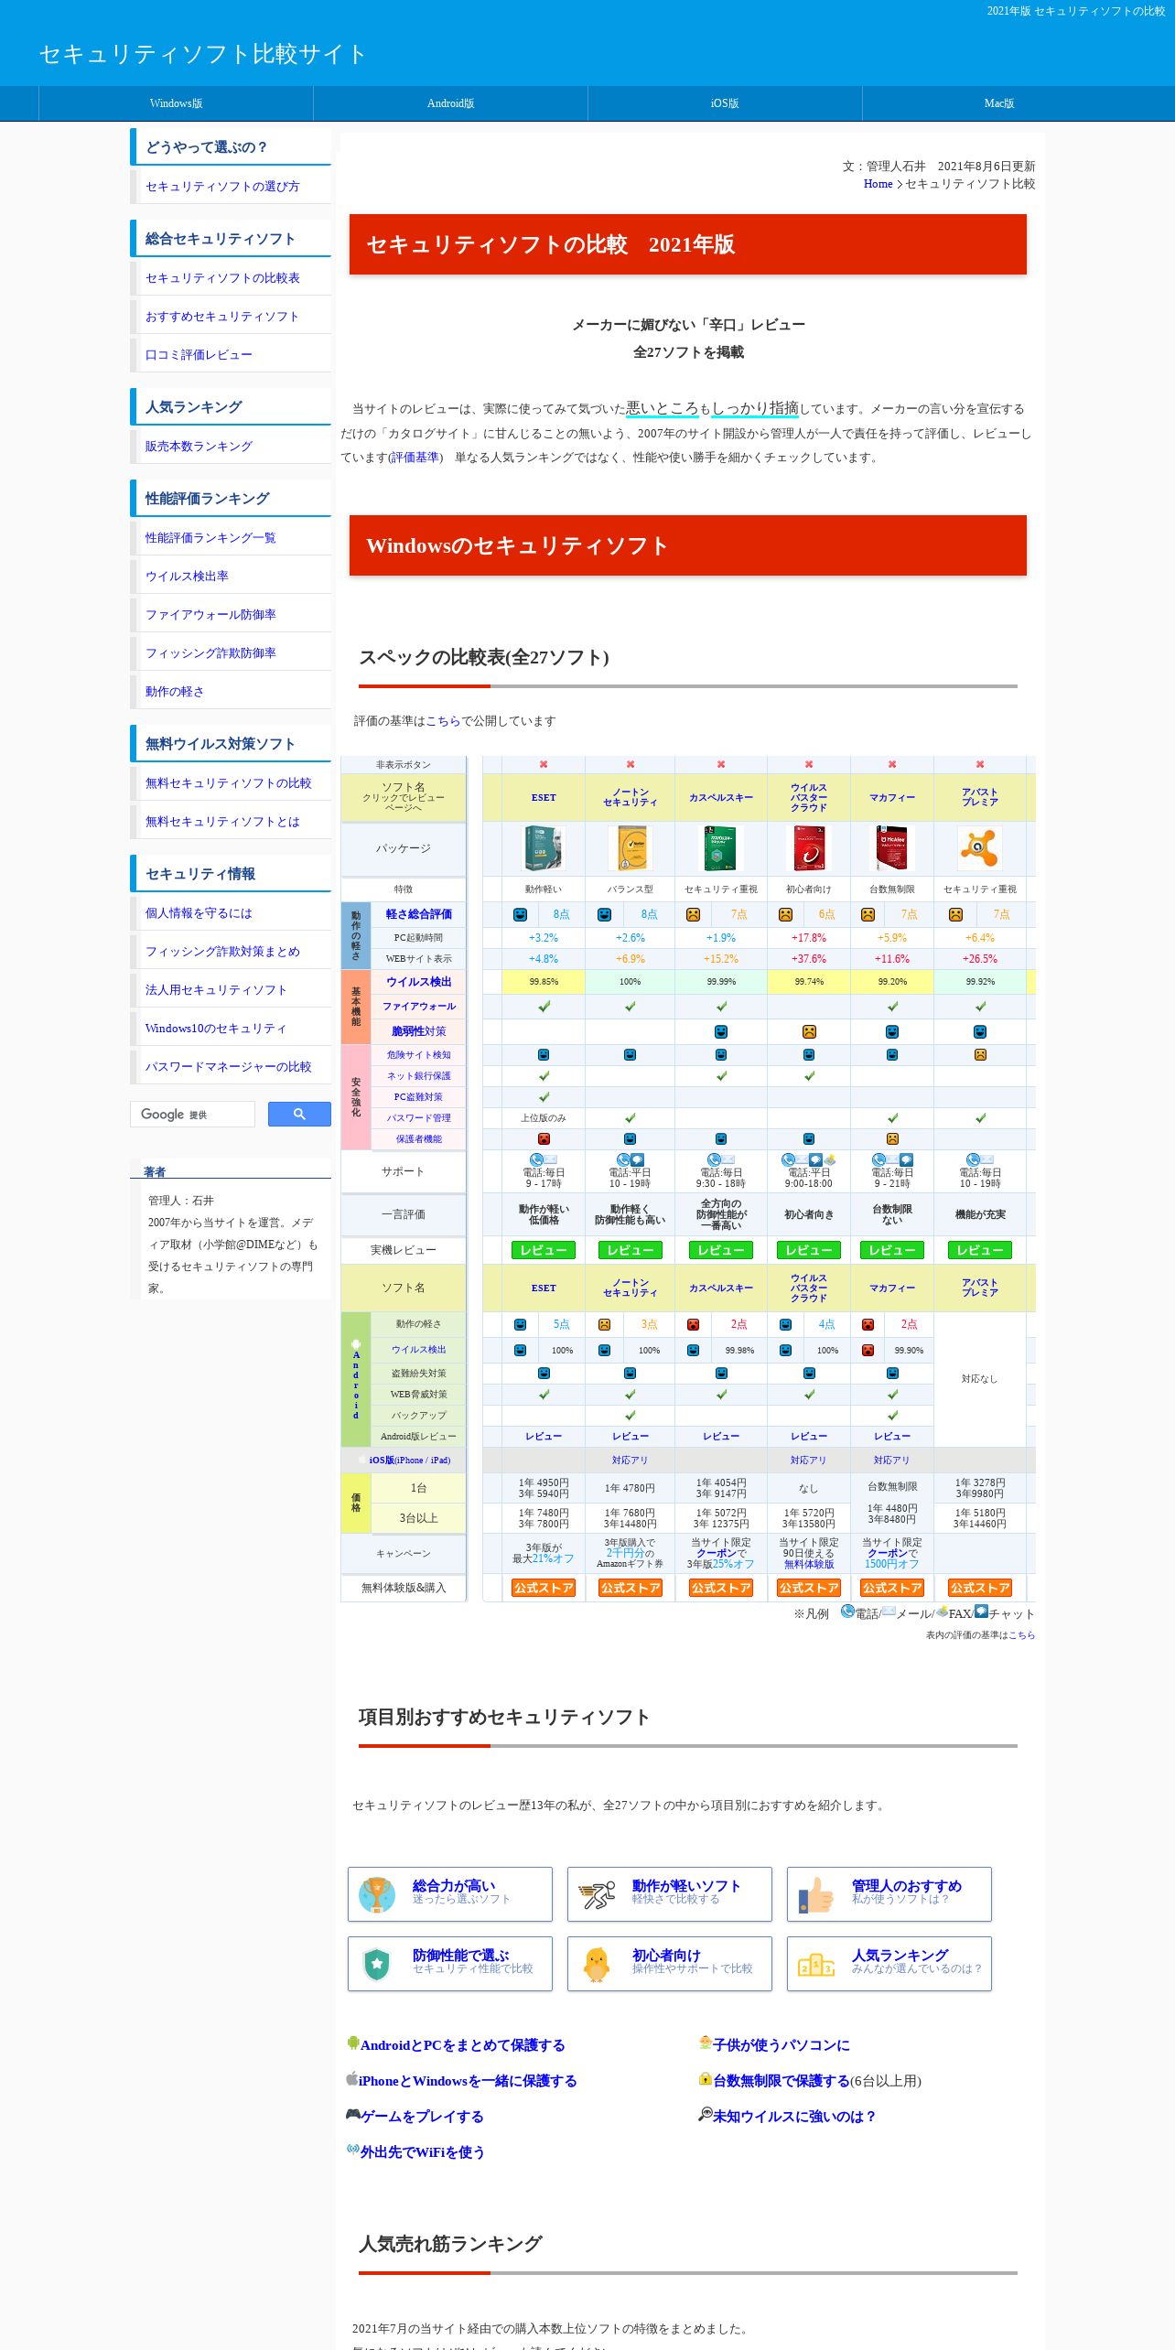Select ウイルス検出率 in the sidebar

coord(187,577)
